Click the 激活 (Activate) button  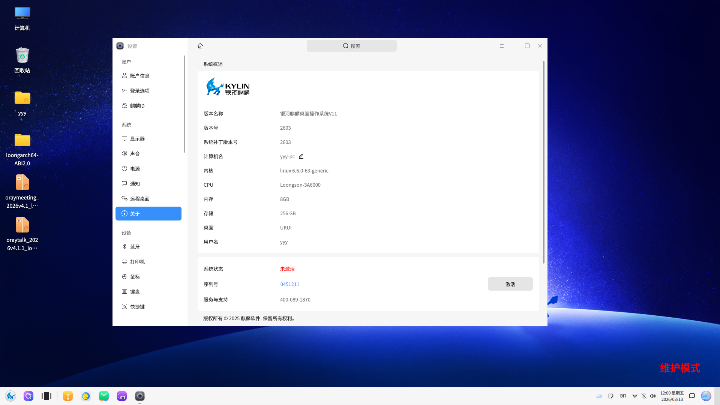point(510,284)
